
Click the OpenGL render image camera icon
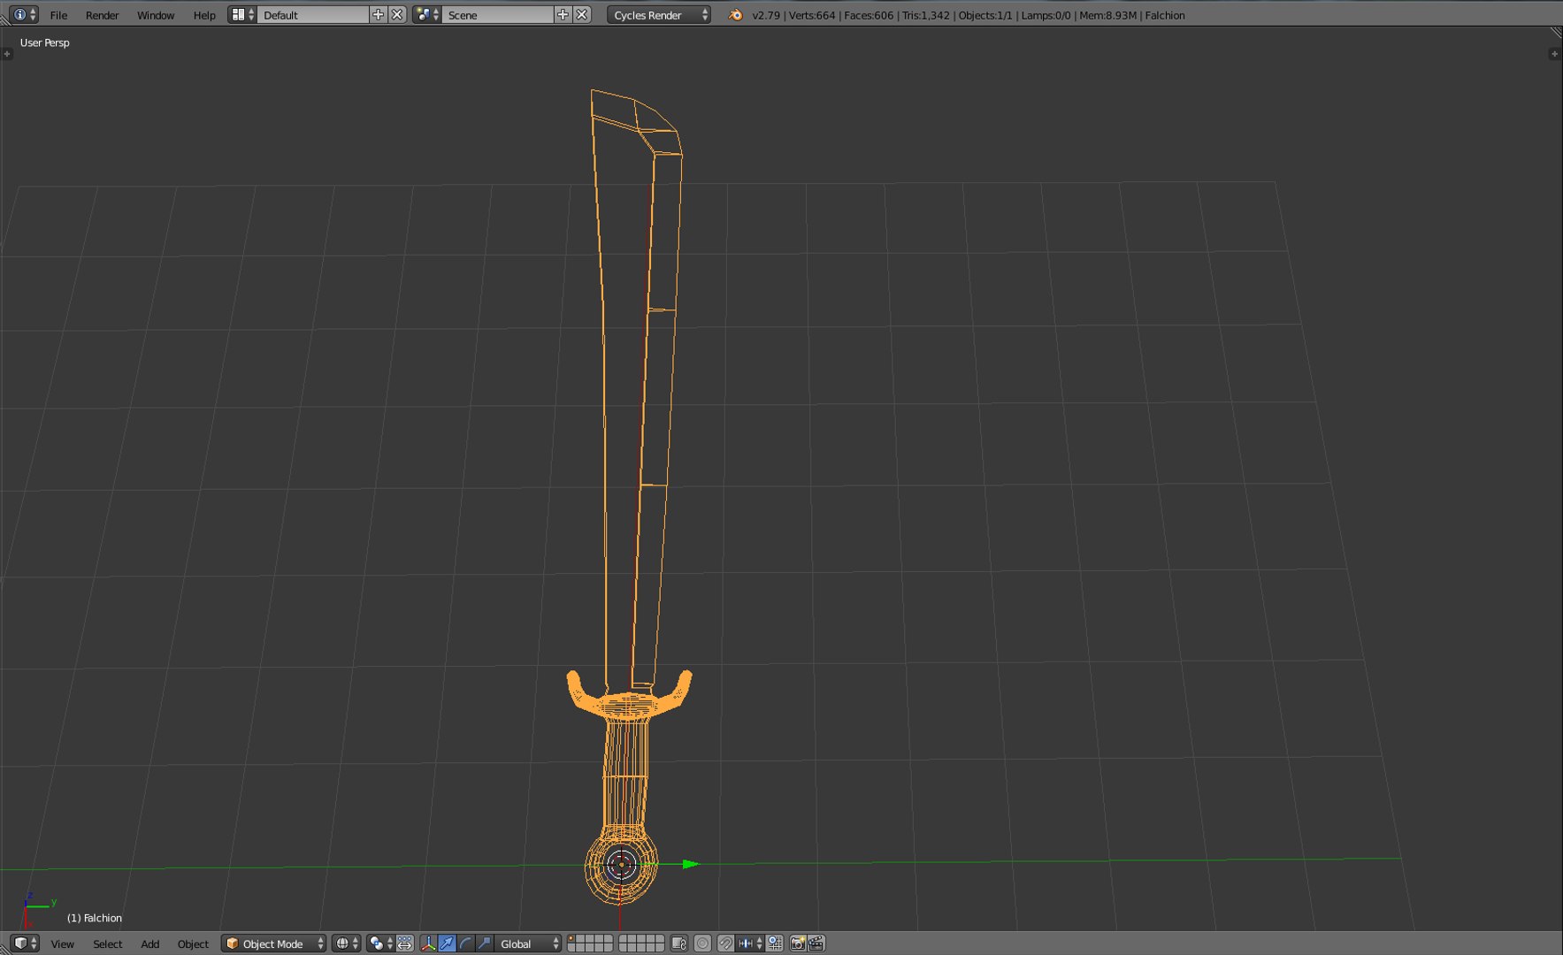tap(797, 944)
